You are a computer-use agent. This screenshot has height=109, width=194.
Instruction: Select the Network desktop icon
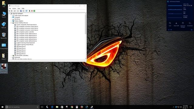(4, 25)
